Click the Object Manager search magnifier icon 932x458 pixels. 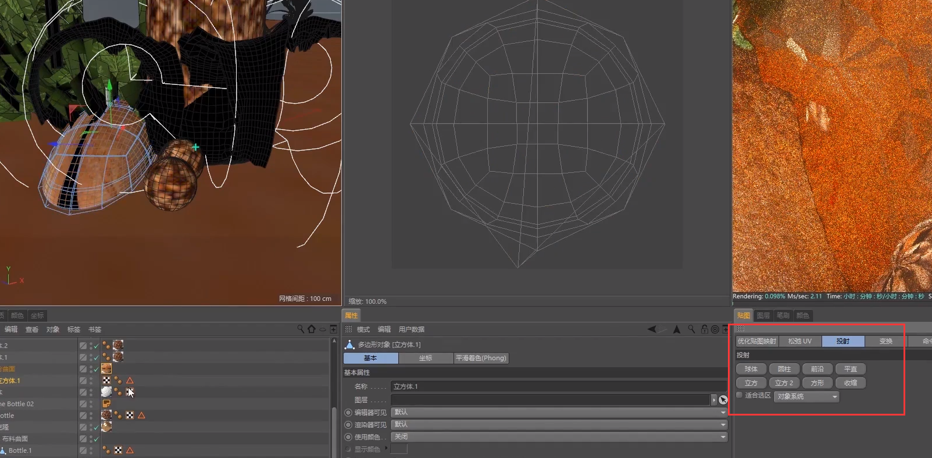(301, 329)
